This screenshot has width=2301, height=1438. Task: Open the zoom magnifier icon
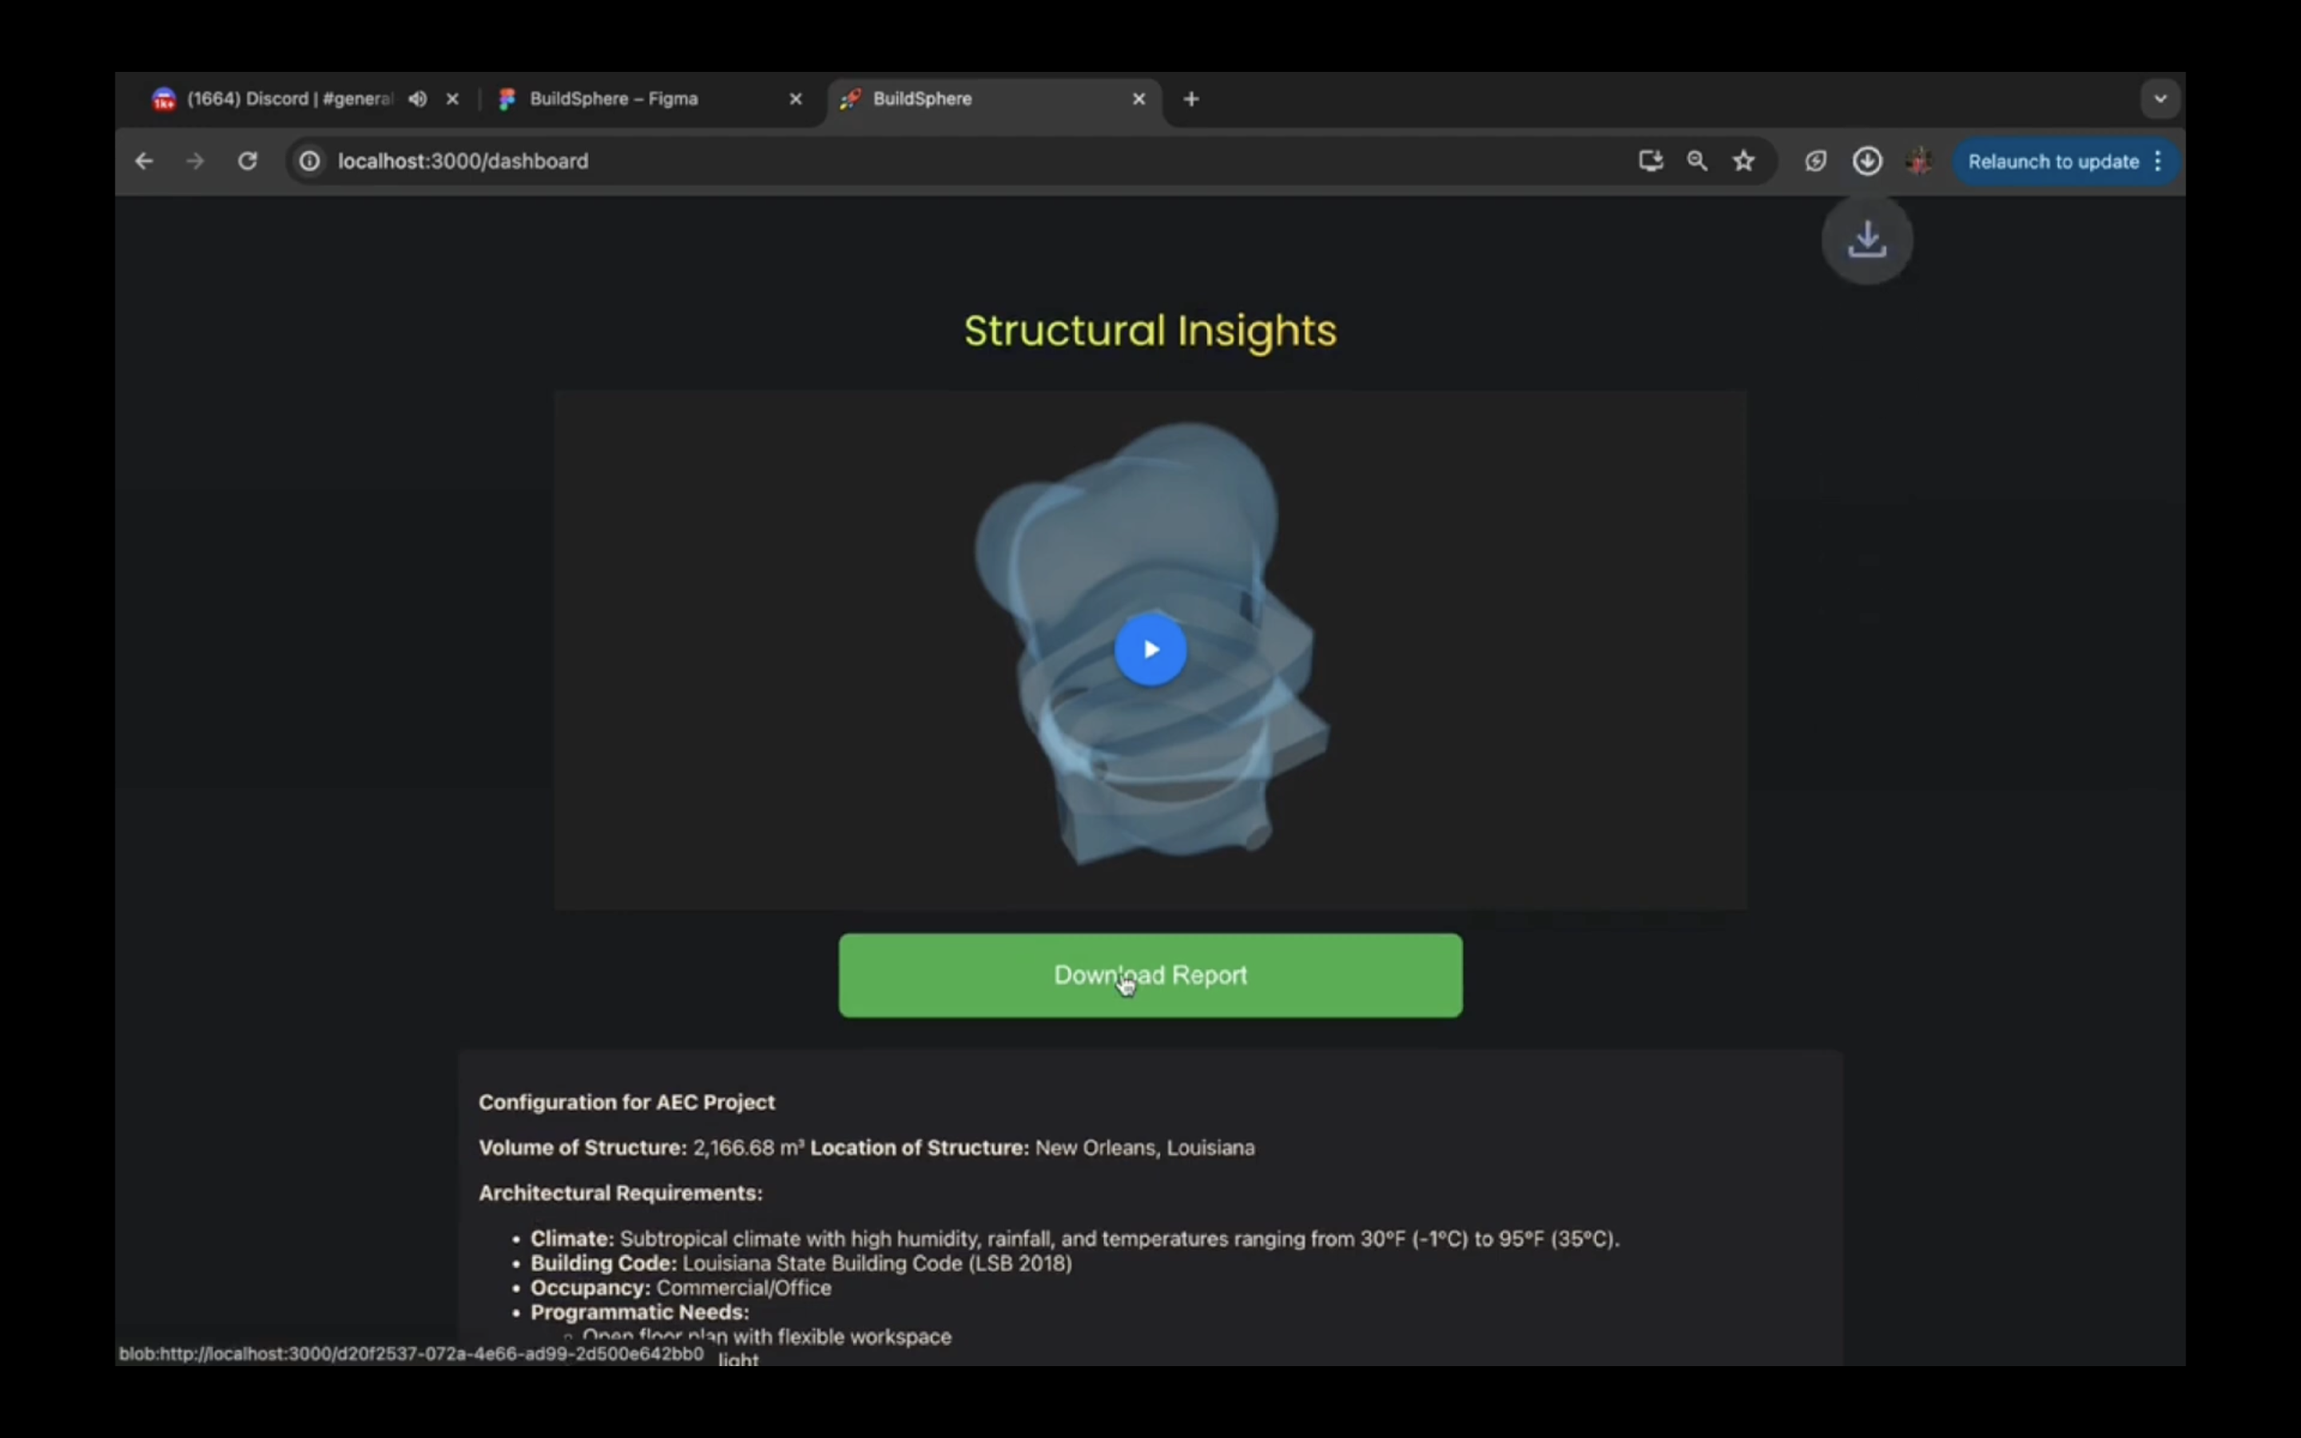tap(1697, 161)
